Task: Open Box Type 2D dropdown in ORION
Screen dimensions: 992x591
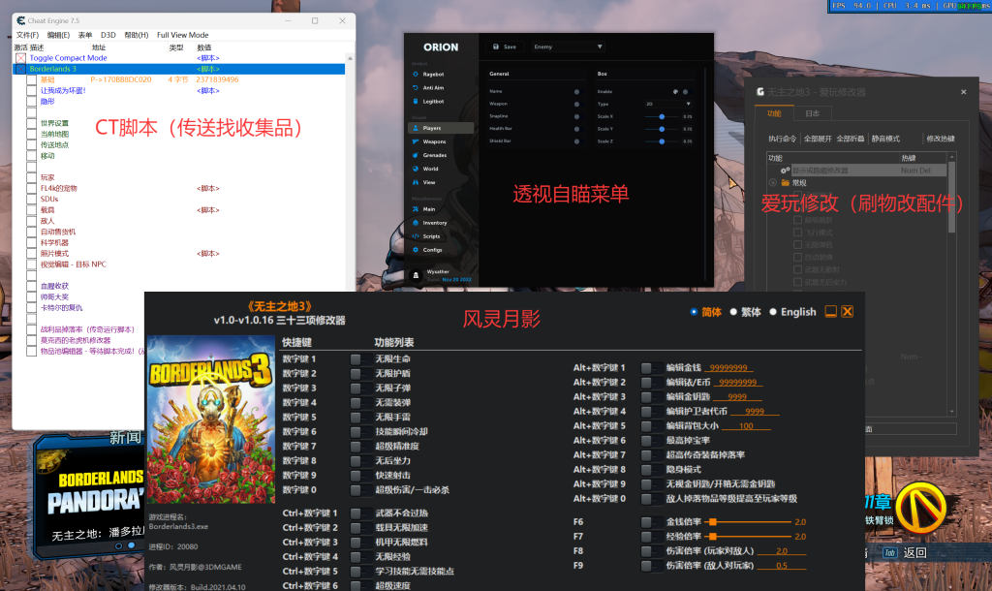Action: tap(668, 104)
